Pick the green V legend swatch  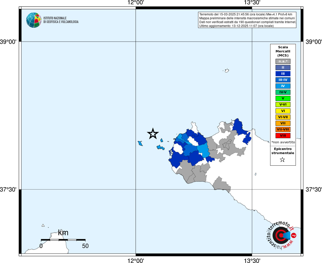[x=283, y=98]
